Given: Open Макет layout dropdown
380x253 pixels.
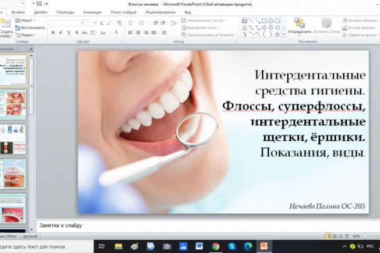Looking at the screenshot, I should (25, 21).
